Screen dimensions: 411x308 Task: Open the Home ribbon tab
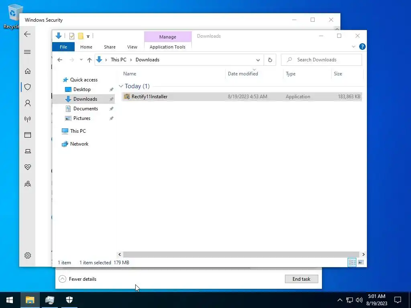(86, 47)
